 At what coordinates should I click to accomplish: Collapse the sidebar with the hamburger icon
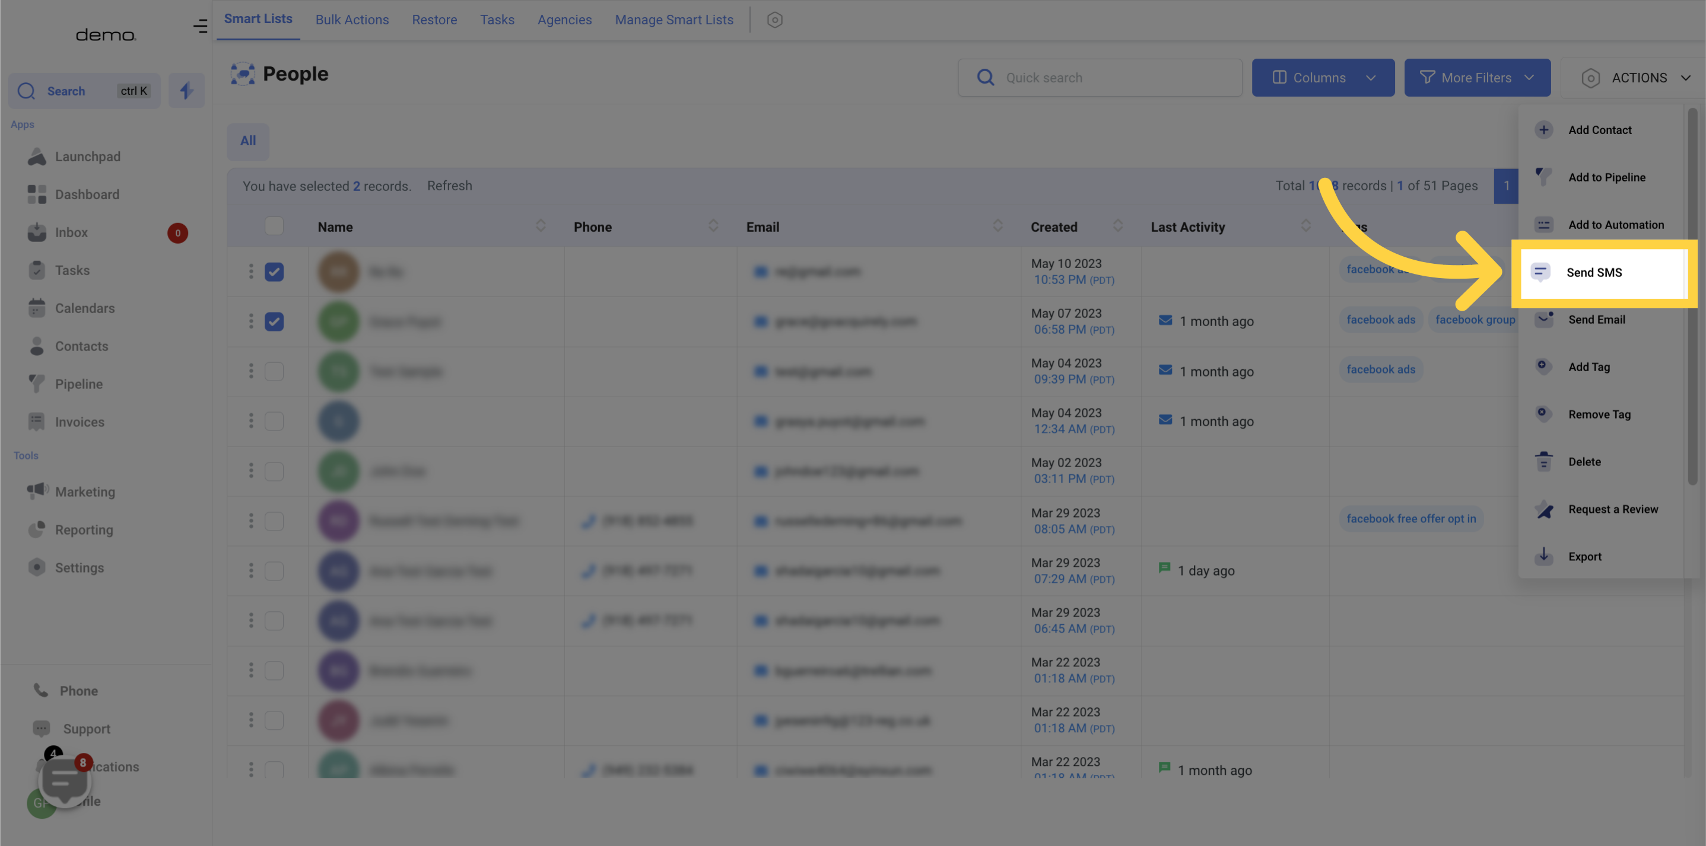click(x=200, y=26)
